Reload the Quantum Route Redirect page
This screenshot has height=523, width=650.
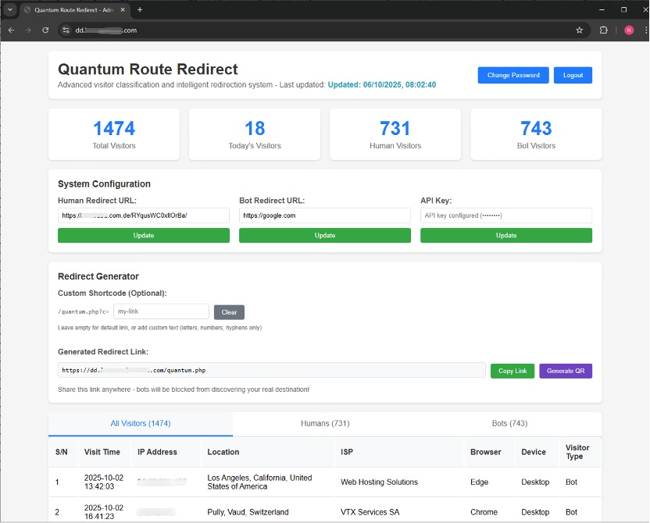click(45, 30)
